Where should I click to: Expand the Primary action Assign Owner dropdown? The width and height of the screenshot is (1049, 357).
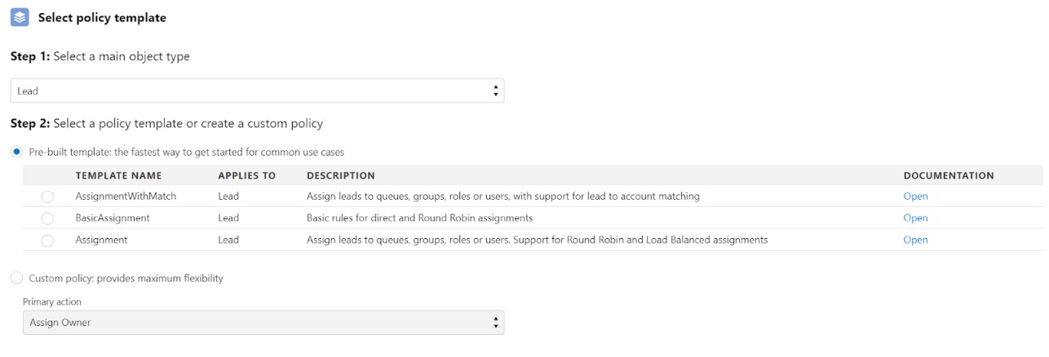263,323
